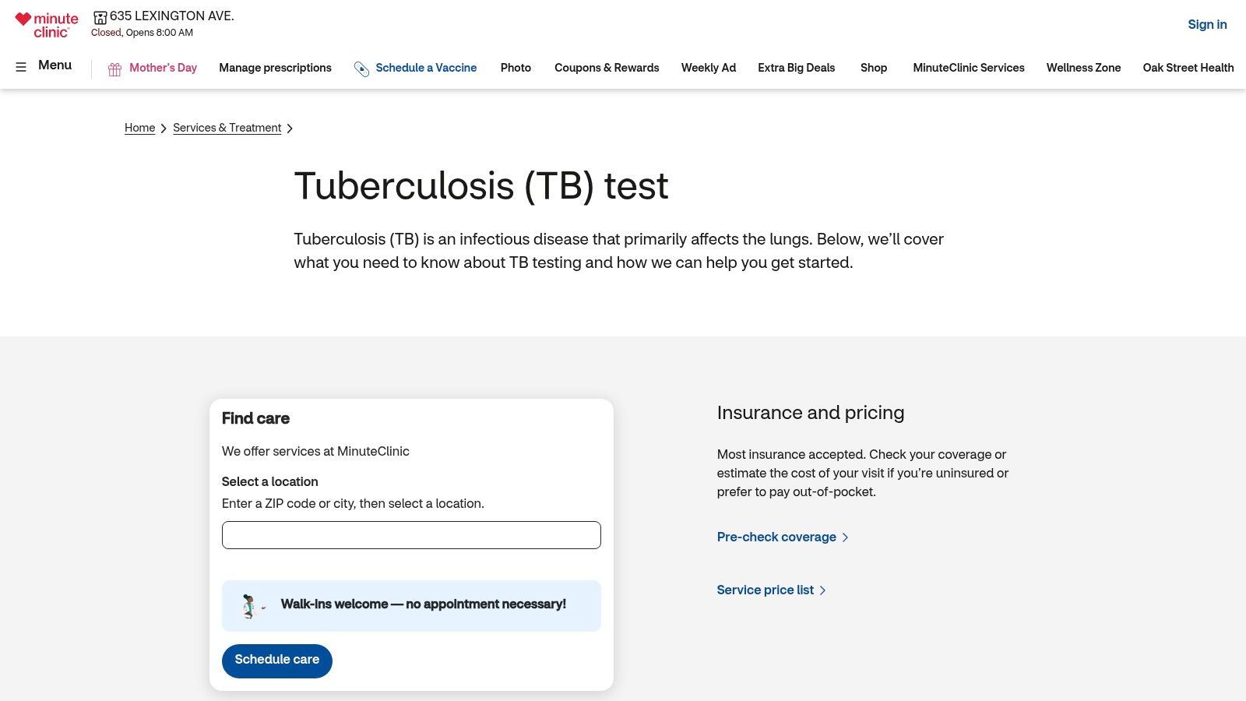Open the hamburger Menu icon
The width and height of the screenshot is (1246, 701).
tap(21, 67)
